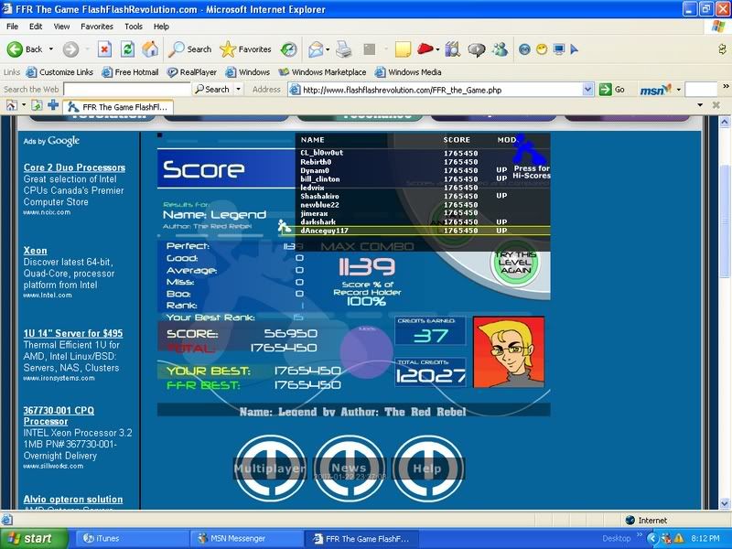Click the browser Home icon
Viewport: 732px width, 549px height.
pos(150,49)
